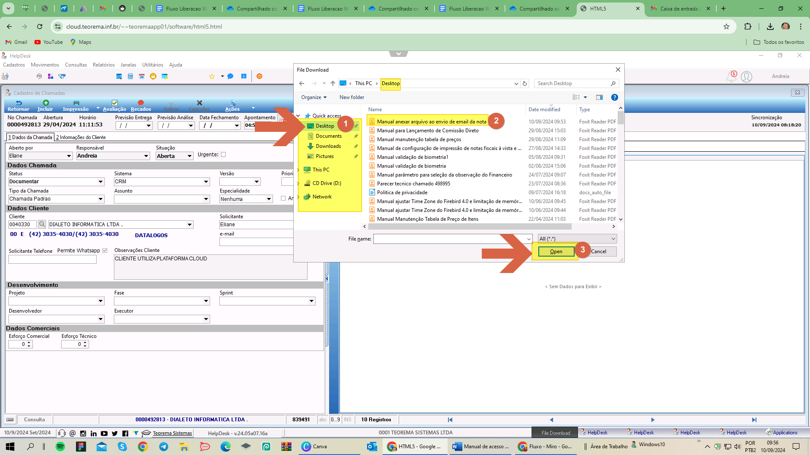
Task: Open the Movimentos menu
Action: pos(45,65)
